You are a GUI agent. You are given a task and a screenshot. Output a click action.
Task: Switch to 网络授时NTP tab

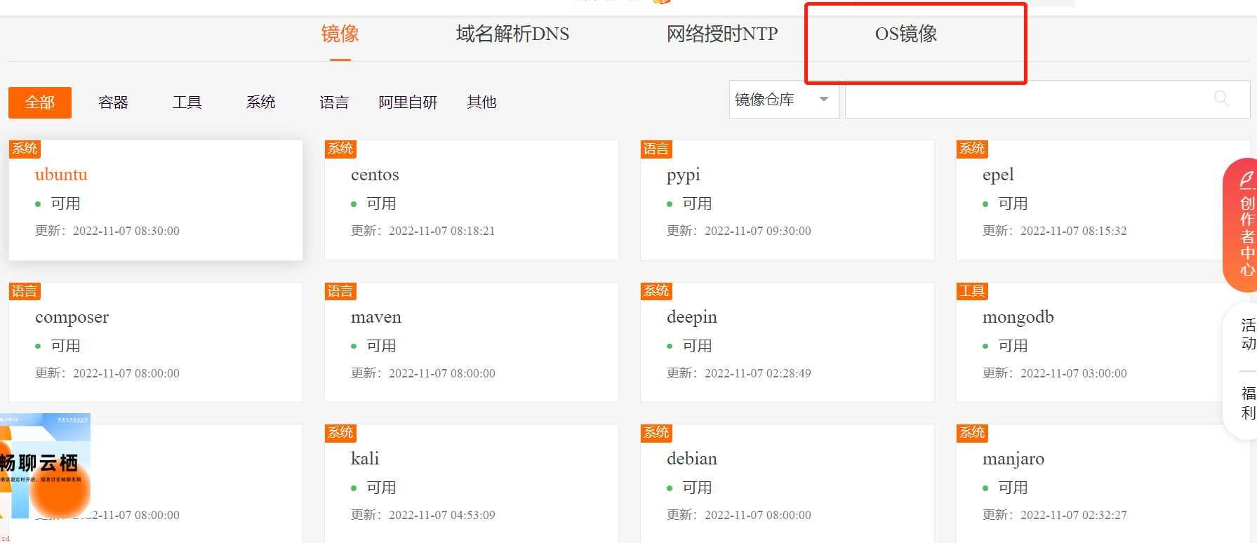pos(722,34)
